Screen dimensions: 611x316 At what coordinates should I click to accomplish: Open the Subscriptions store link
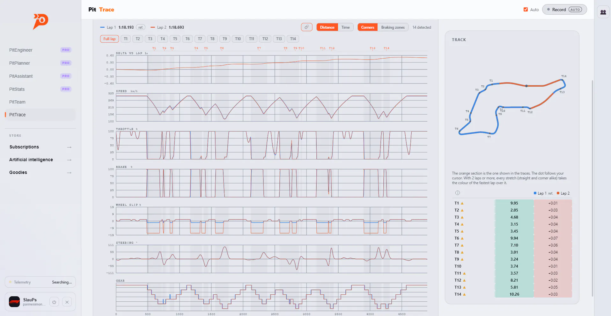point(40,147)
